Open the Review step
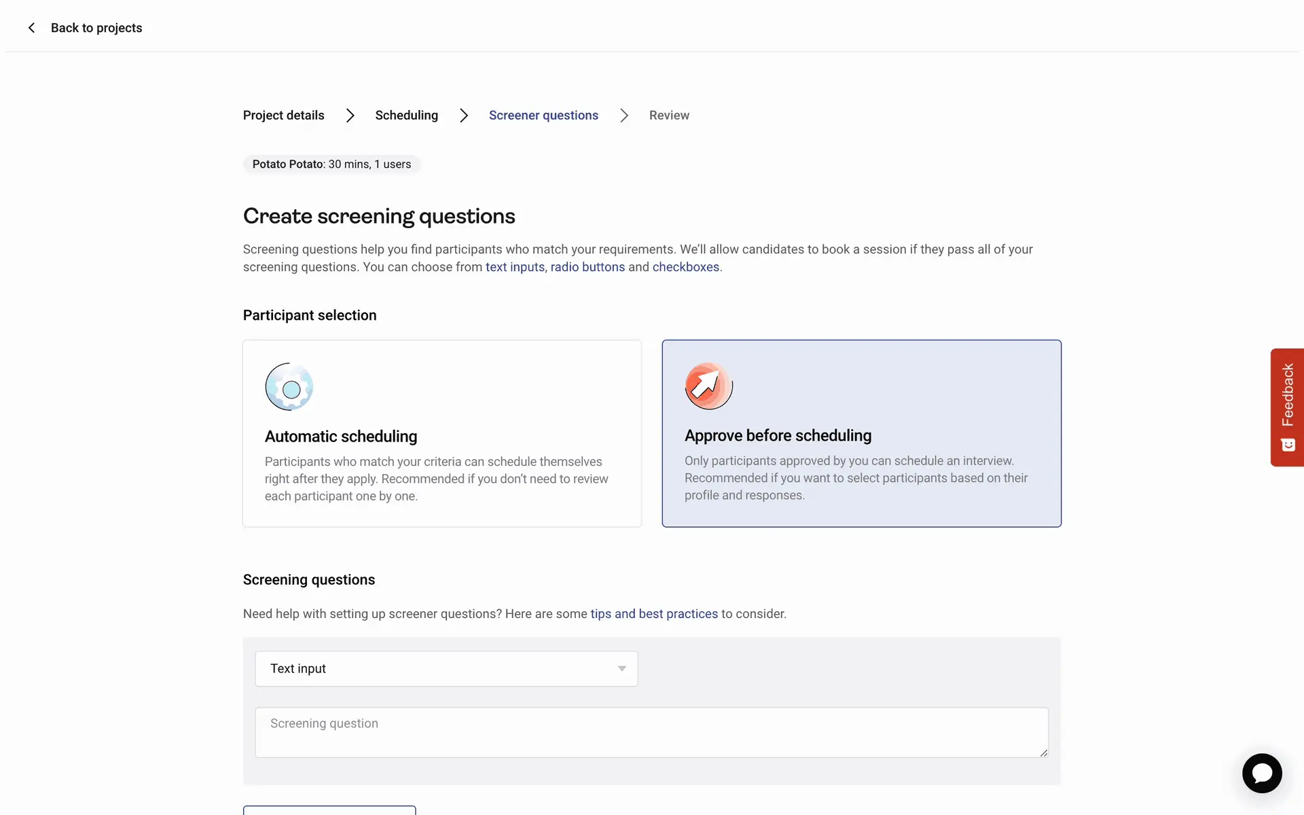 tap(668, 115)
